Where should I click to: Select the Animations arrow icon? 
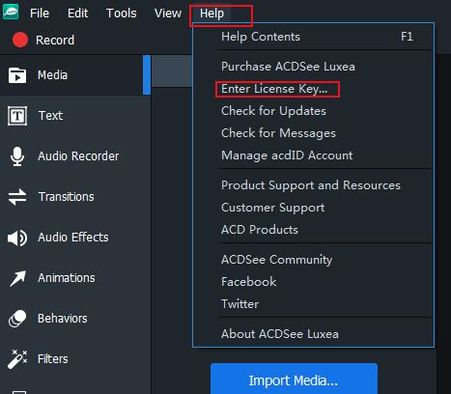[17, 278]
